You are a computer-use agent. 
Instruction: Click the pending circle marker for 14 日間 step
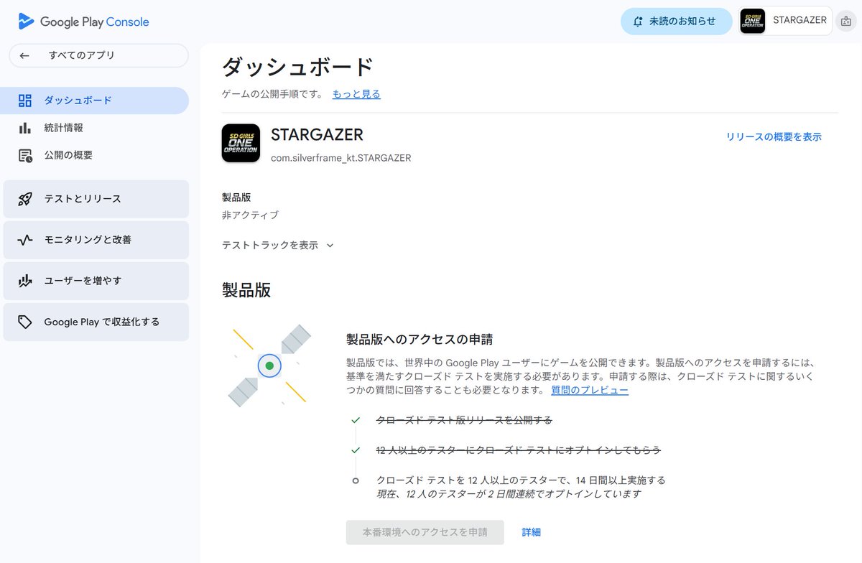356,480
